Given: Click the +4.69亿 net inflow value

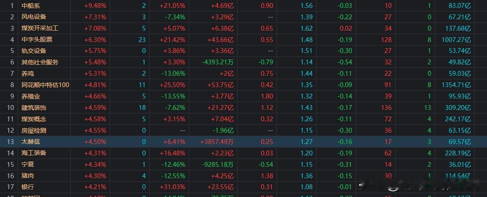Looking at the screenshot, I should (x=222, y=5).
